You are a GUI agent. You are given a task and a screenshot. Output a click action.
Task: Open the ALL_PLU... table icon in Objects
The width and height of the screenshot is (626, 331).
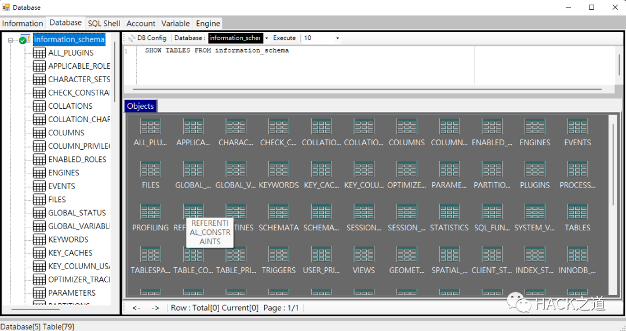pyautogui.click(x=151, y=127)
